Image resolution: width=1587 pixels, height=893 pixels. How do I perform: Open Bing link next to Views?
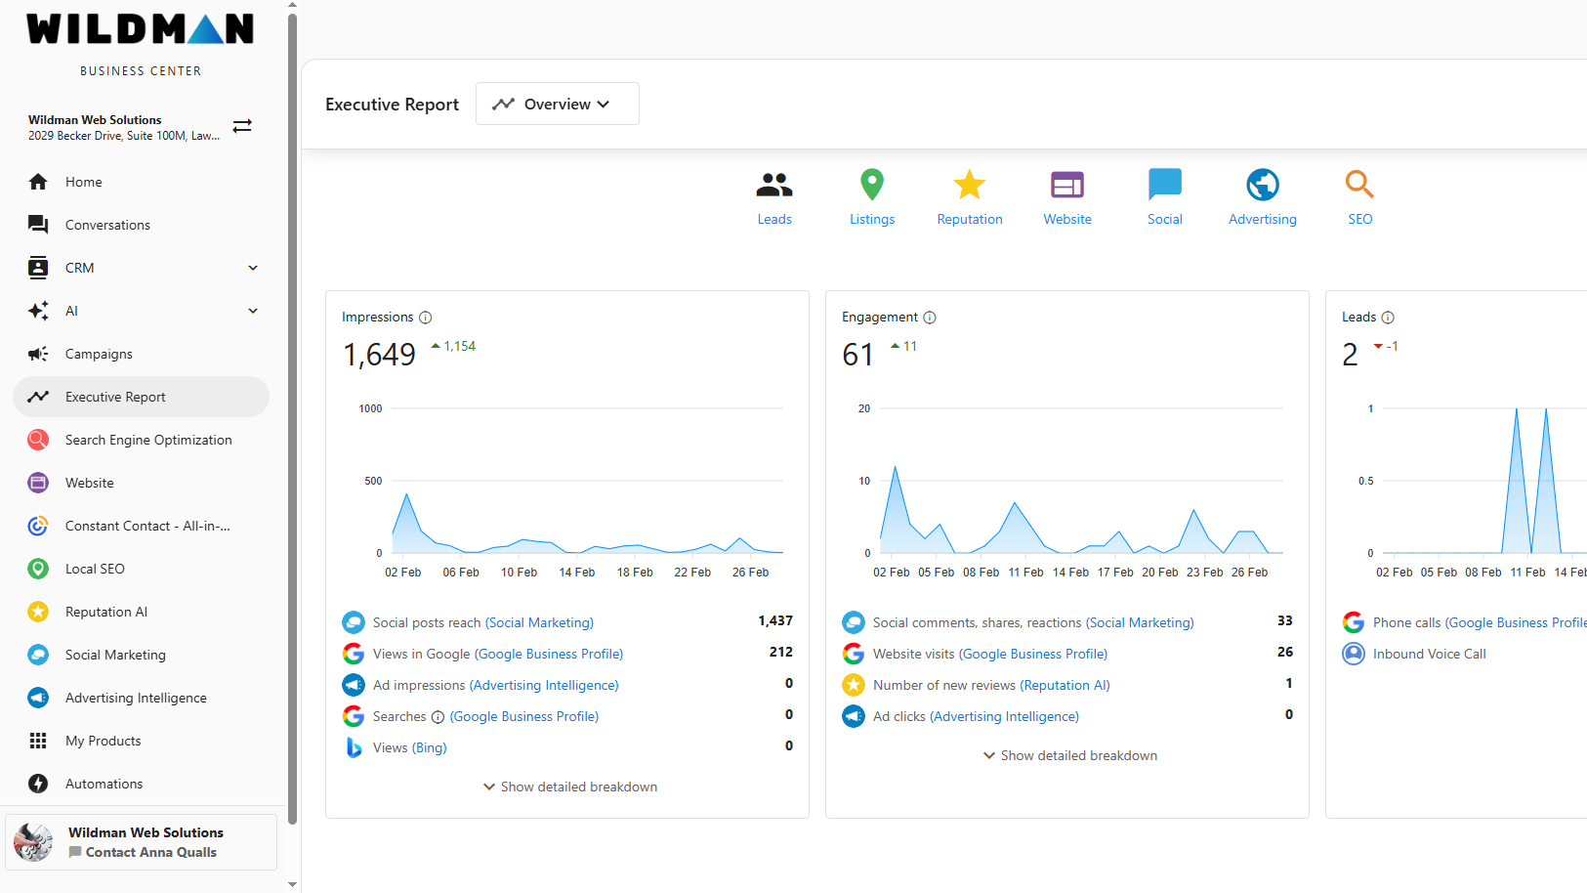pyautogui.click(x=429, y=747)
